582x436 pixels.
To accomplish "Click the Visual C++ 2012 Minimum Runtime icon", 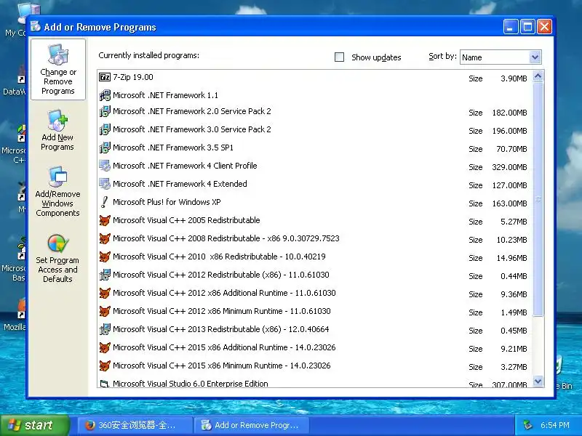I will tap(105, 311).
